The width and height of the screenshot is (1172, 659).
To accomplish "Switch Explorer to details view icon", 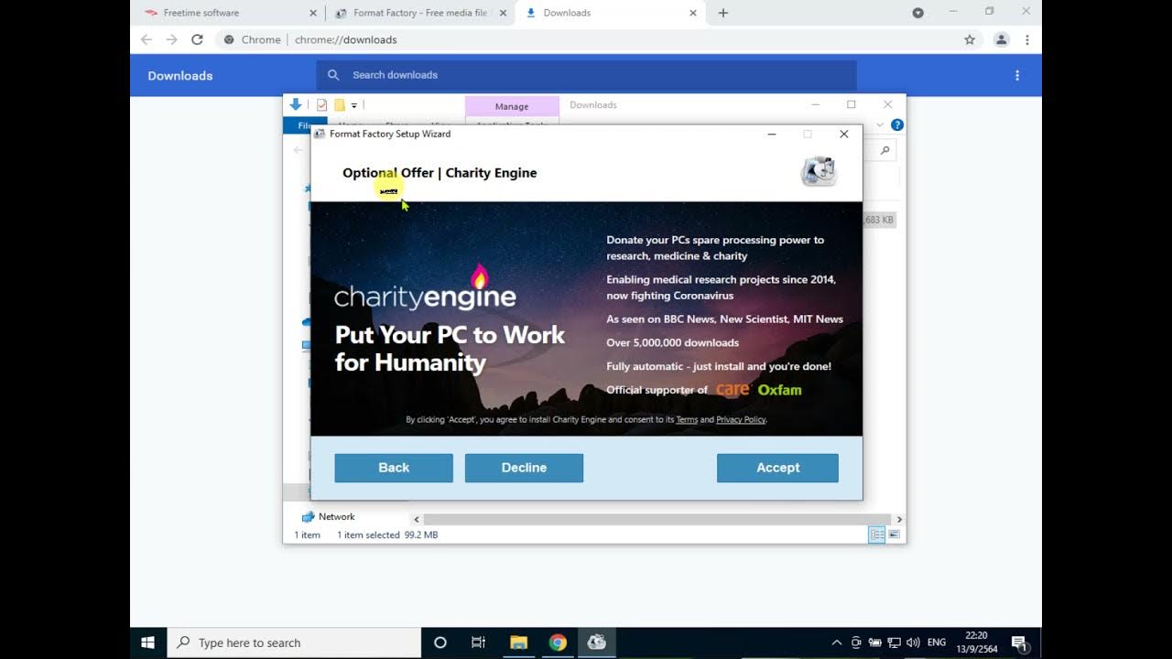I will tap(876, 535).
